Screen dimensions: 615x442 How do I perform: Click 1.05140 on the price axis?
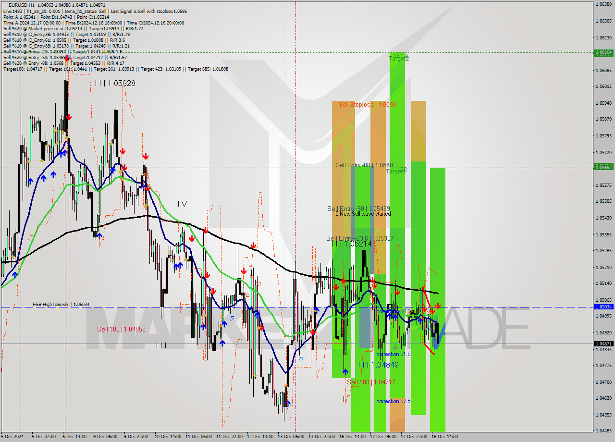tap(603, 283)
